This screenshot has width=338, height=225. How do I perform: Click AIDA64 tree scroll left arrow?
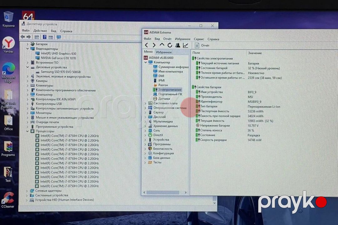pyautogui.click(x=144, y=192)
